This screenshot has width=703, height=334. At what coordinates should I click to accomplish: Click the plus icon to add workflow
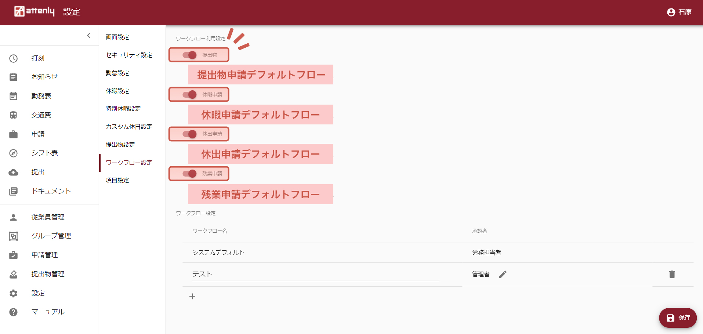192,296
